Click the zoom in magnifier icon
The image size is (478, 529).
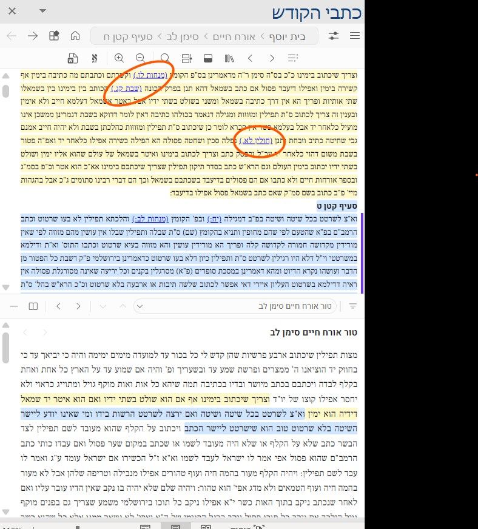coord(119,58)
